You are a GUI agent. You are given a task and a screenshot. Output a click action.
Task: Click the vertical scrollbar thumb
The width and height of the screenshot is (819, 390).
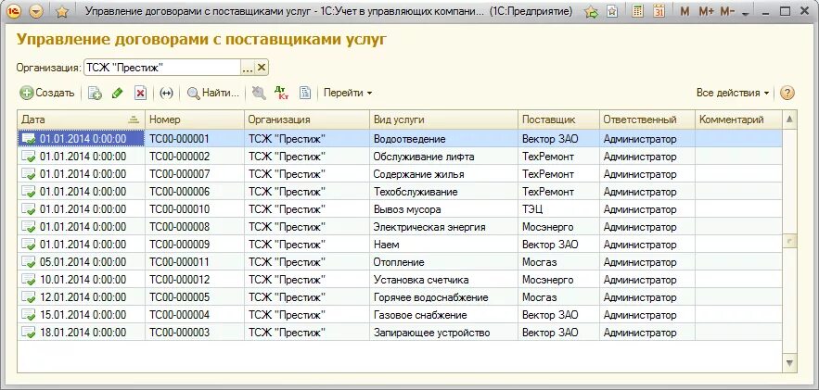pyautogui.click(x=789, y=241)
